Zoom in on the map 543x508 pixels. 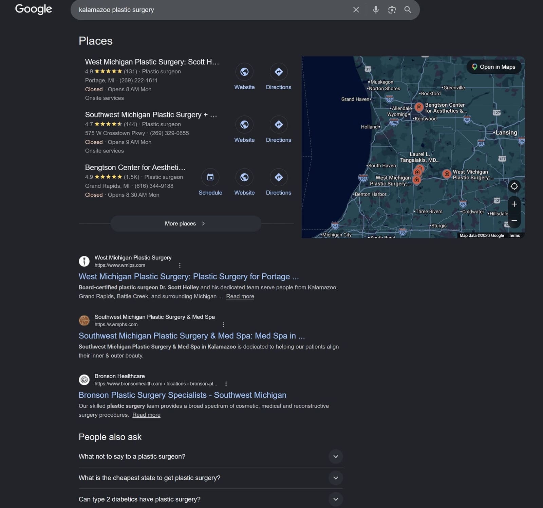click(514, 204)
